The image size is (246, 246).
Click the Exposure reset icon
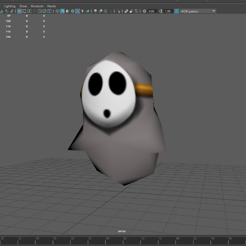(x=144, y=11)
